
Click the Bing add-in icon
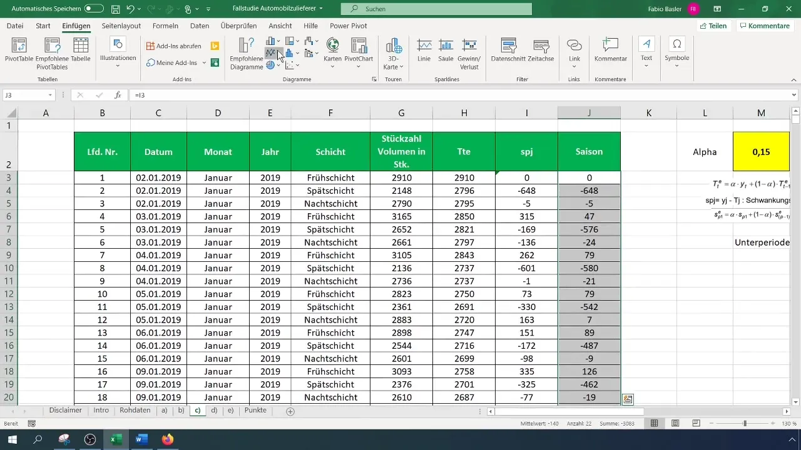point(214,46)
